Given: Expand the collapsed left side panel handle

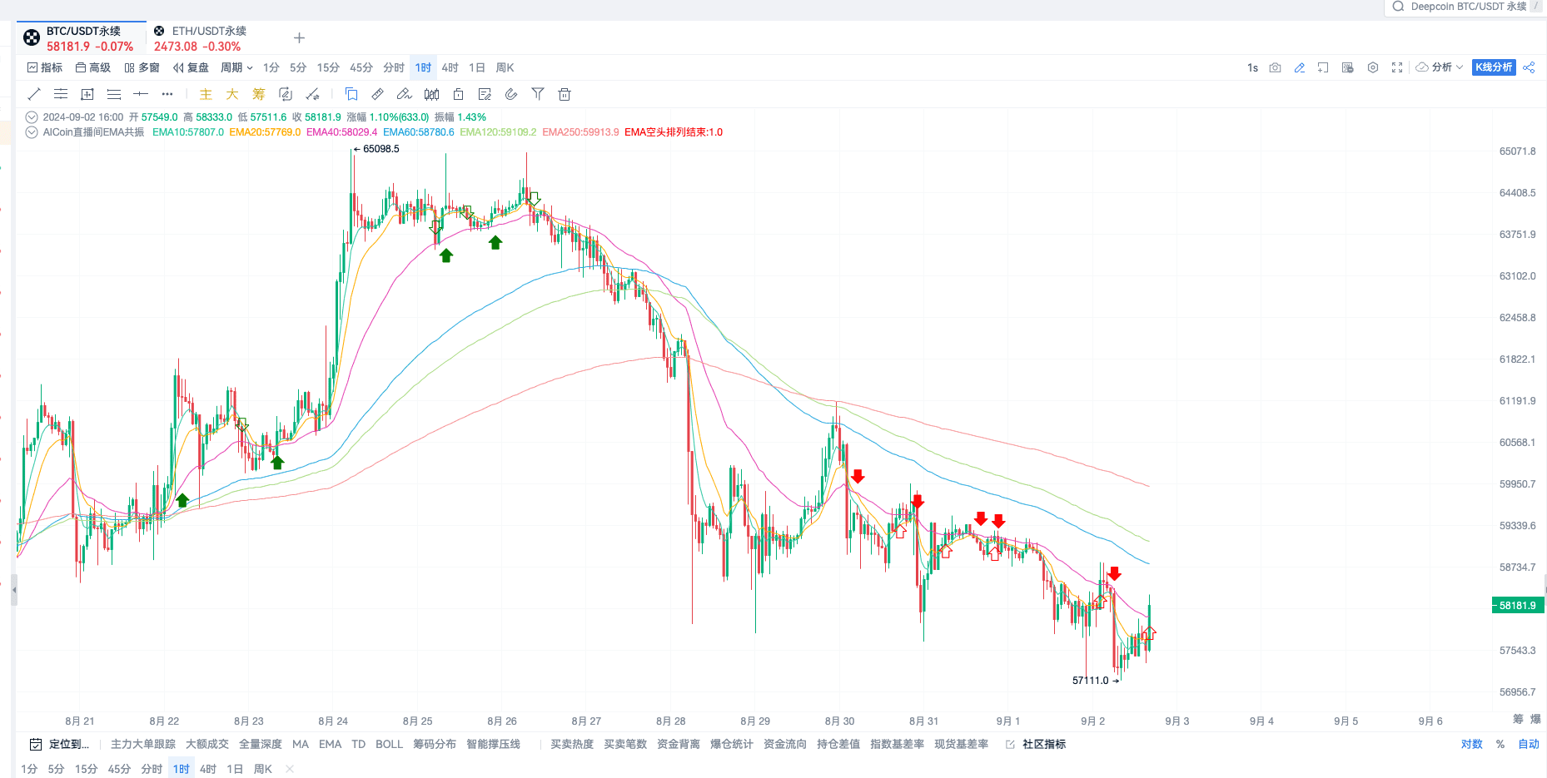Looking at the screenshot, I should click(13, 589).
